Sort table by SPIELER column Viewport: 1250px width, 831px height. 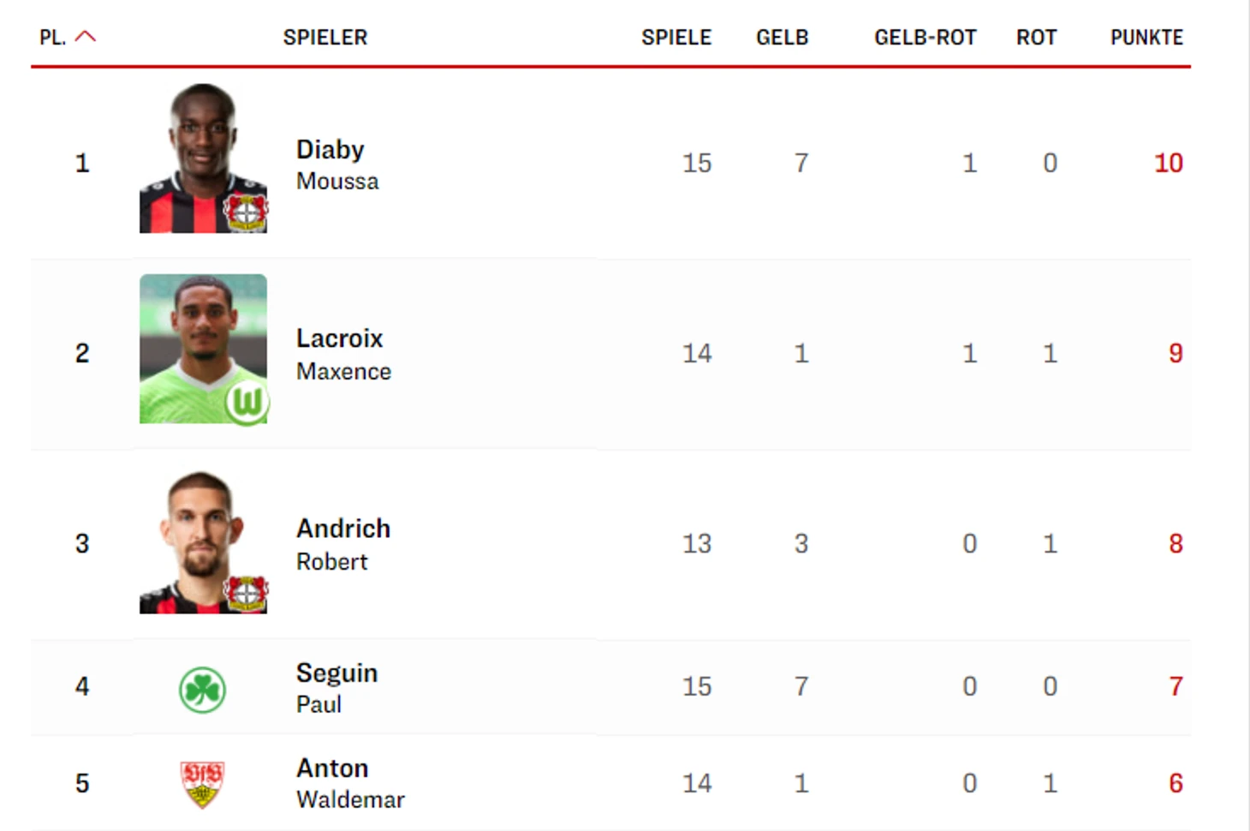coord(324,38)
